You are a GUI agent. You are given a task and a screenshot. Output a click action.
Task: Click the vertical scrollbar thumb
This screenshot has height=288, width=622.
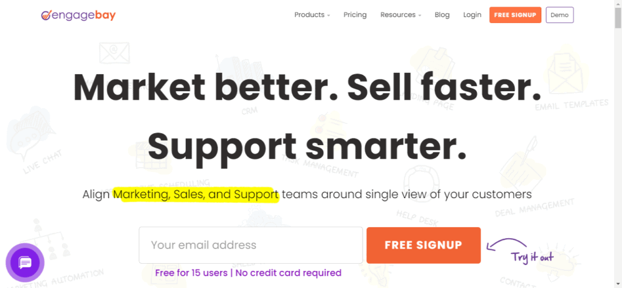pos(617,18)
